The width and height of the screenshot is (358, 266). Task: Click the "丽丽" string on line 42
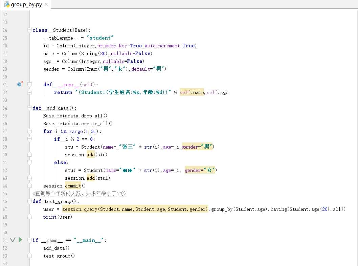coord(128,170)
